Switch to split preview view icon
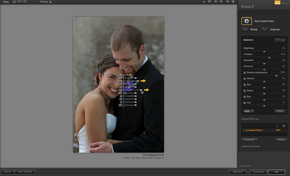The image size is (290, 176). 19,2
